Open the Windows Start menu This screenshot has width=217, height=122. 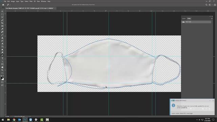coord(3,120)
